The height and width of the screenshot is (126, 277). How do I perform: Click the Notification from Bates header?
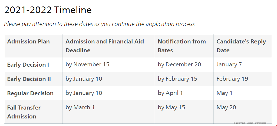click(x=182, y=46)
